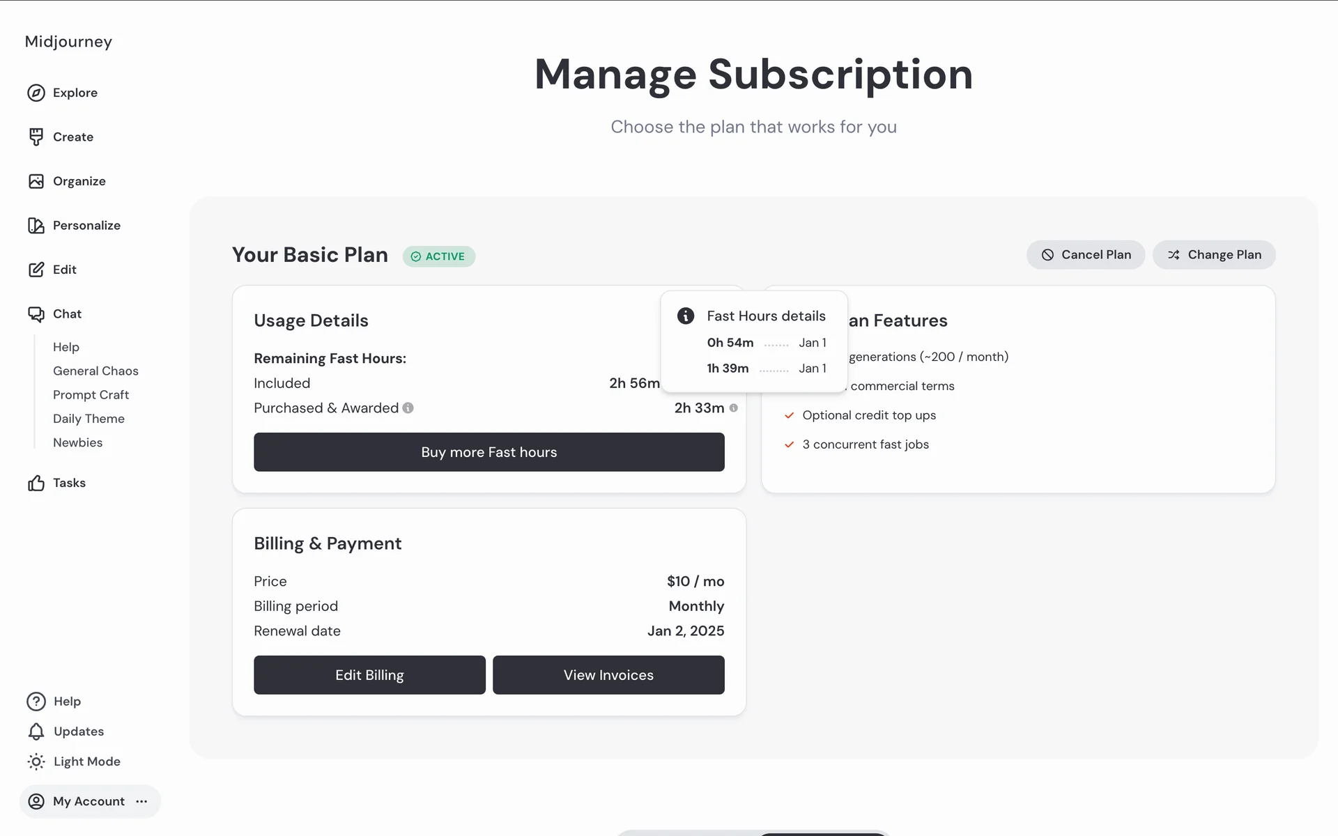The height and width of the screenshot is (836, 1338).
Task: Click the Chat bubbles icon
Action: [36, 314]
